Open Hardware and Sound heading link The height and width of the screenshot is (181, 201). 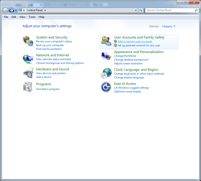pyautogui.click(x=53, y=69)
